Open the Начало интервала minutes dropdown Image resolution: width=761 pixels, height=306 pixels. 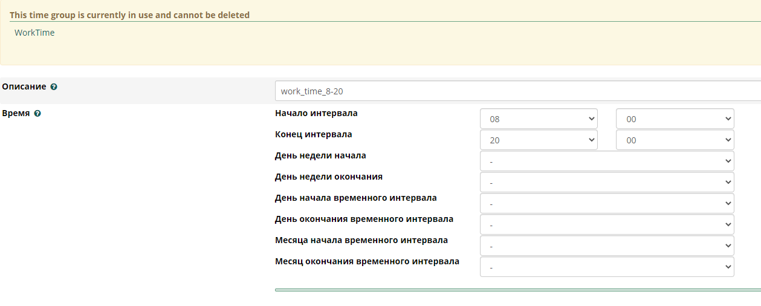(675, 119)
